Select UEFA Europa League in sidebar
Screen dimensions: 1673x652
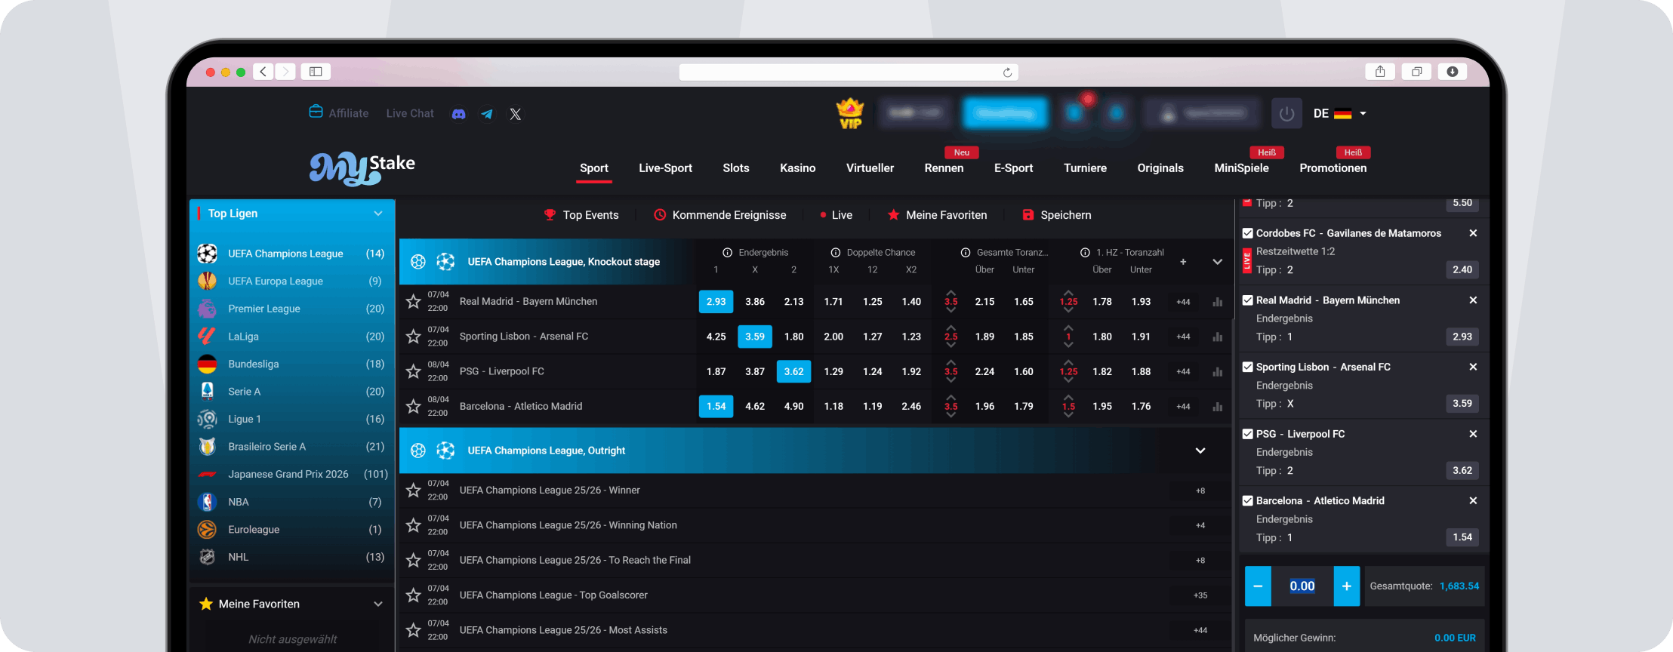[x=292, y=281]
